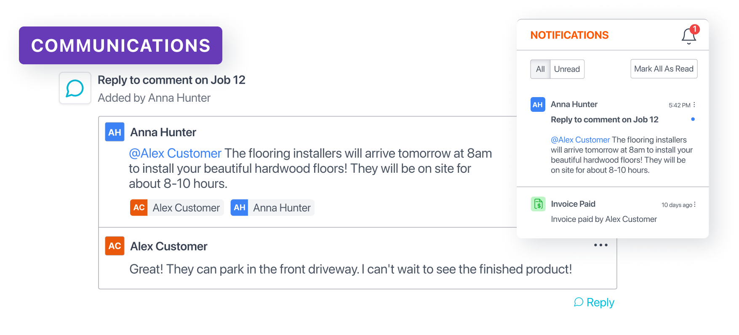739x335 pixels.
Task: Open the Reply to comment on Job 12 notification
Action: pyautogui.click(x=604, y=120)
